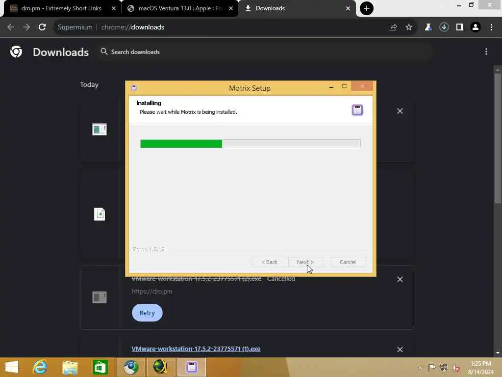Viewport: 502px width, 377px height.
Task: Close the macOS Ventura tab
Action: pyautogui.click(x=231, y=8)
